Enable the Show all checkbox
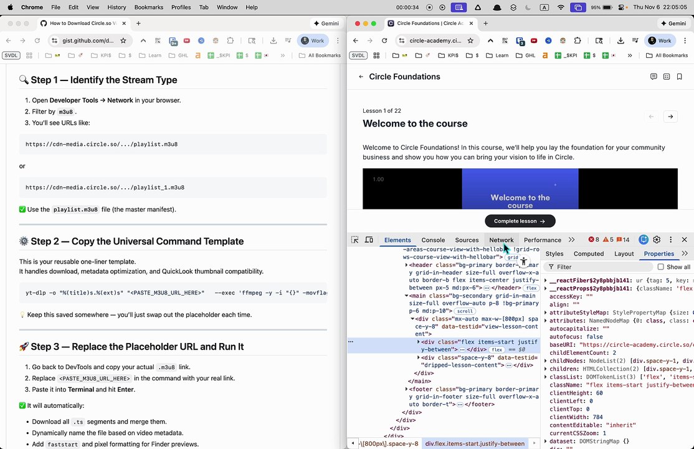The image size is (694, 449). point(660,267)
